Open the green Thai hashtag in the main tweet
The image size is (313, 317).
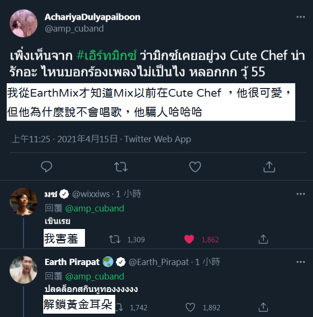[x=107, y=55]
